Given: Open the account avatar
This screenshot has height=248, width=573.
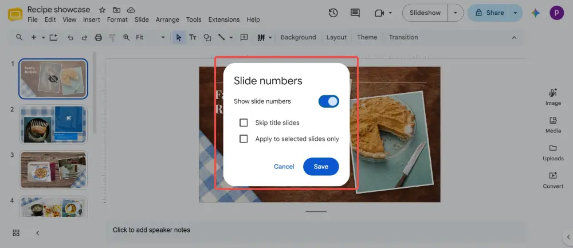Looking at the screenshot, I should point(556,13).
